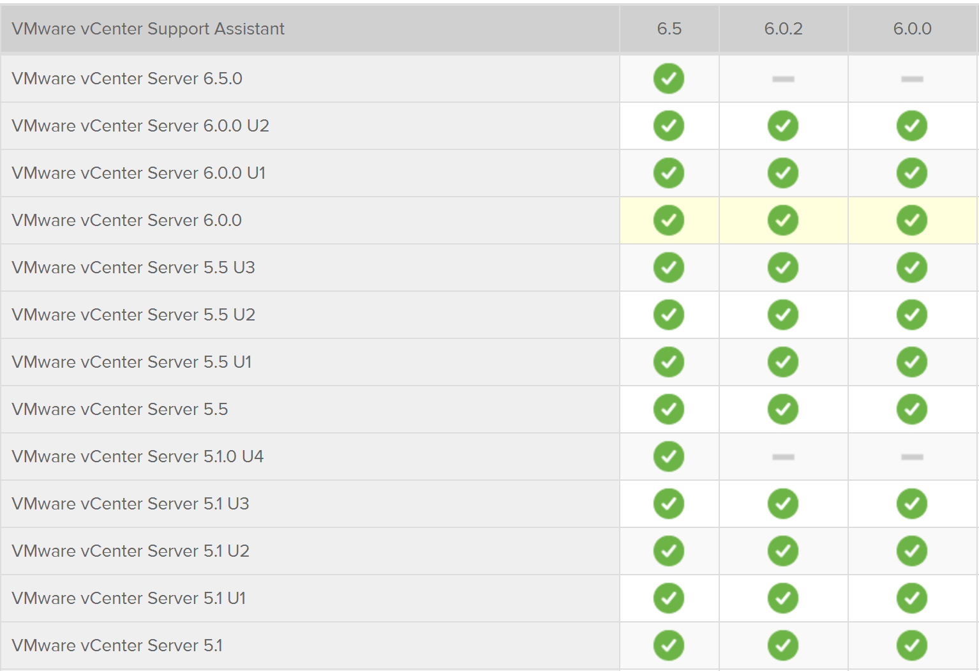979x671 pixels.
Task: Click the 6.0.0 checkmark for vCenter Server 6.0.0 U2
Action: 912,126
